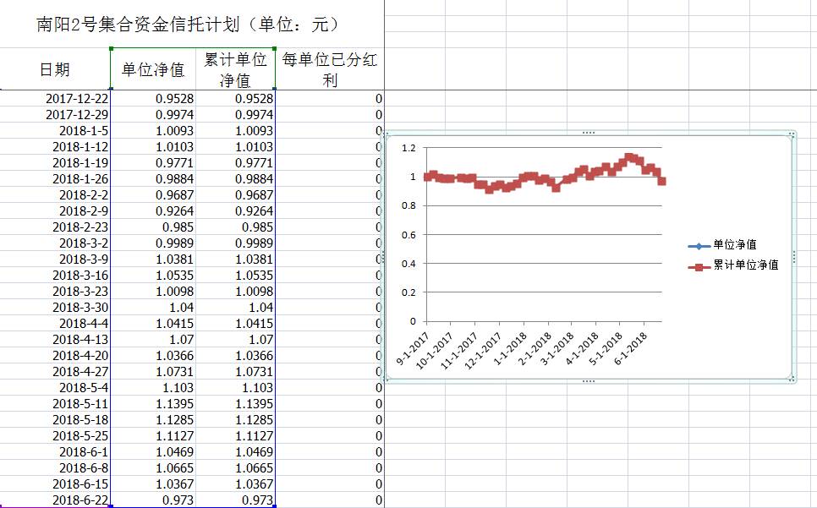
Task: Select the 日期 header cell
Action: (55, 69)
